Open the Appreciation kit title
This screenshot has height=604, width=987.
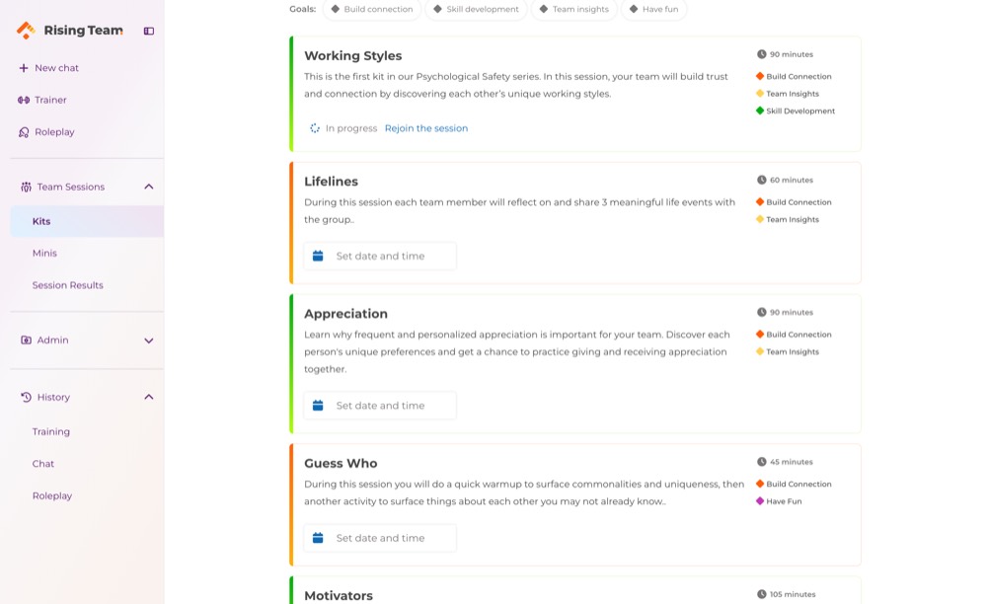(345, 314)
